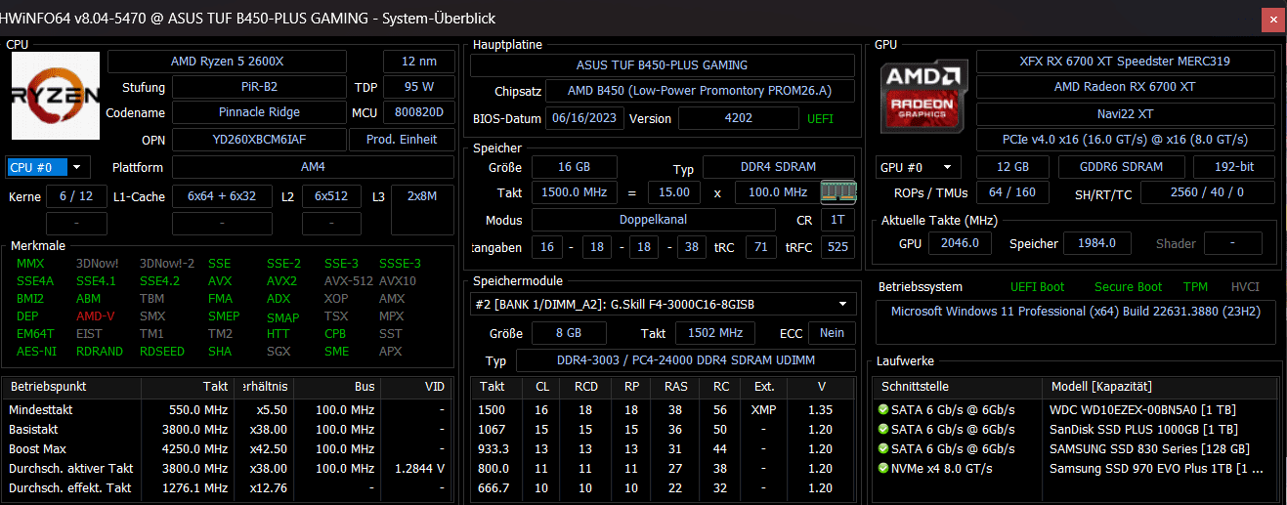This screenshot has width=1287, height=505.
Task: Click the BIOS version 4202 field
Action: pyautogui.click(x=738, y=118)
